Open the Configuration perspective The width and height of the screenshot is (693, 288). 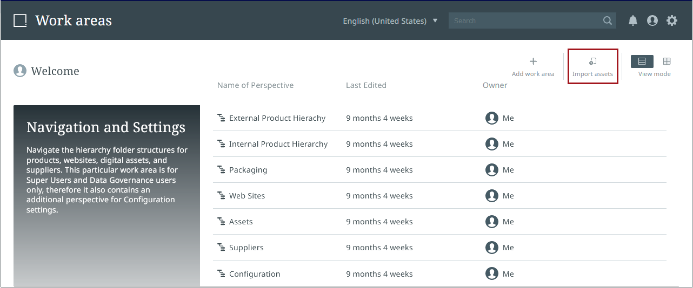[255, 274]
